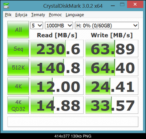146x139 pixels.
Task: Open the drive dropdown showing H: 0% (0/60GB)
Action: click(x=107, y=26)
